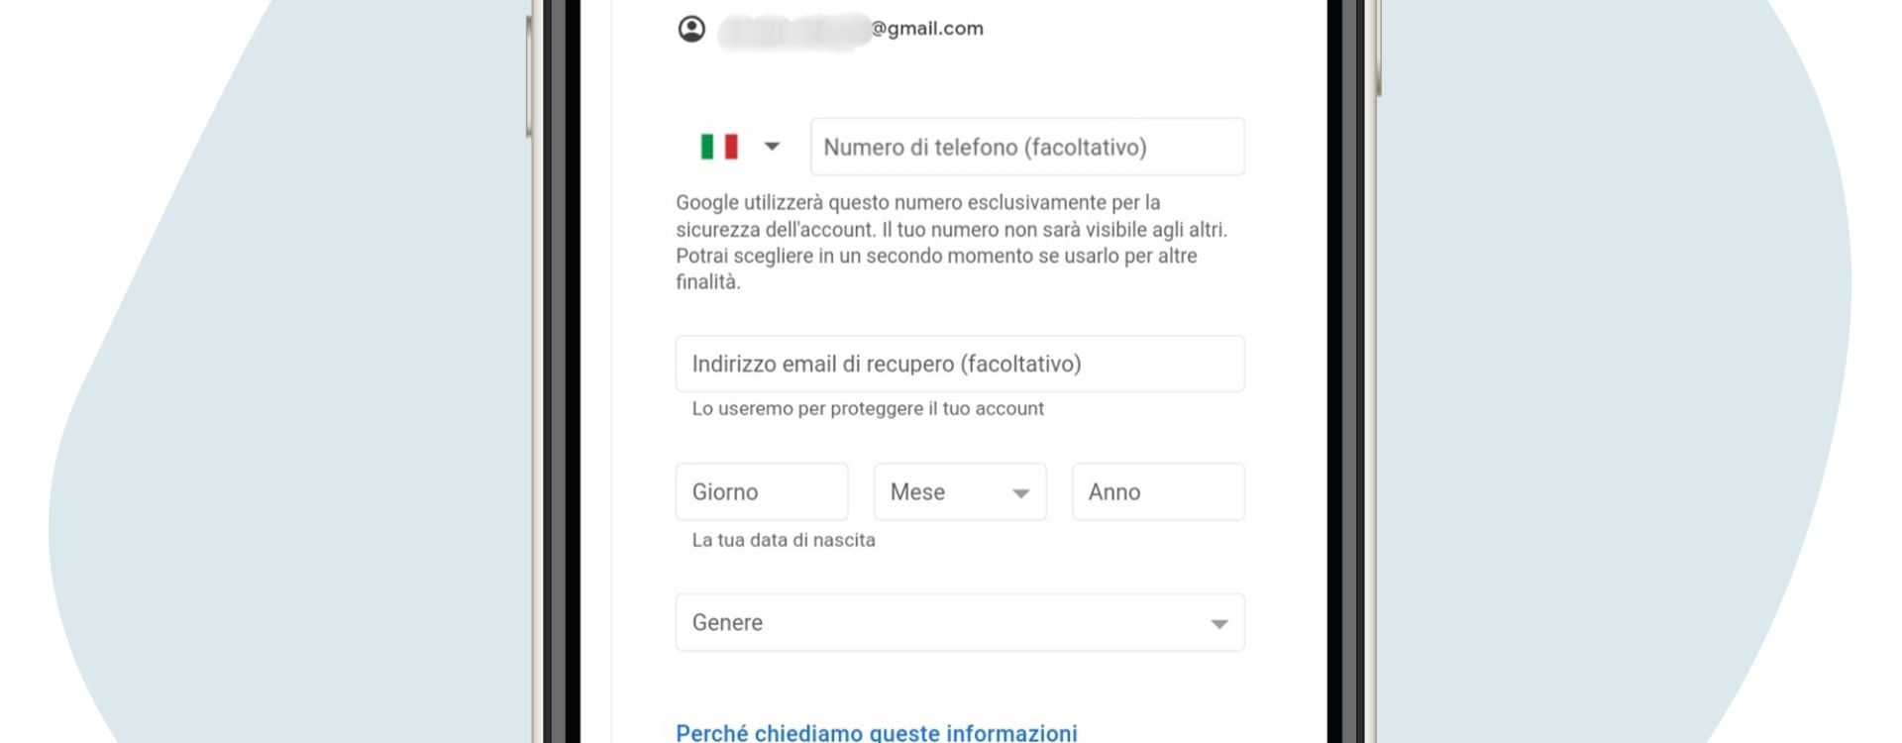This screenshot has width=1902, height=743.
Task: Click the light blue background shape
Action: 297,396
